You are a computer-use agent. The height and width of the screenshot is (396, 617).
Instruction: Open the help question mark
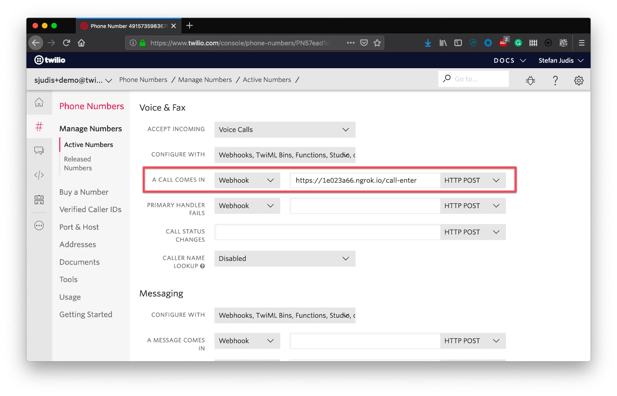tap(555, 80)
